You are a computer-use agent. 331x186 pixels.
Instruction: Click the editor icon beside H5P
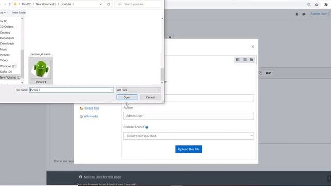261,73
